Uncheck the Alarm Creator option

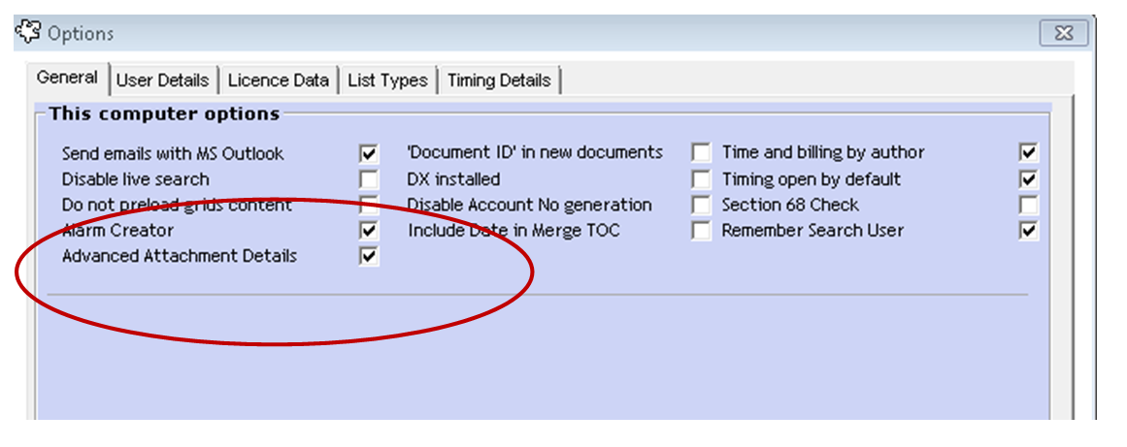(369, 231)
